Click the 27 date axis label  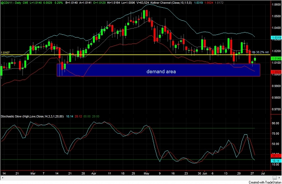252,174
